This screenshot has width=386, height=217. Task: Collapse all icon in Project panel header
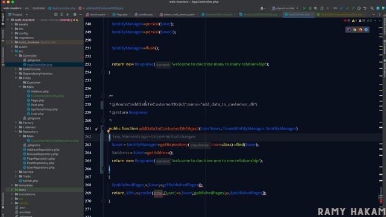coord(68,14)
